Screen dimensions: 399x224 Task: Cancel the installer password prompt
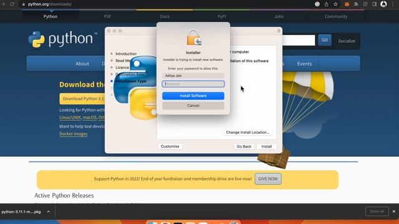pyautogui.click(x=193, y=105)
